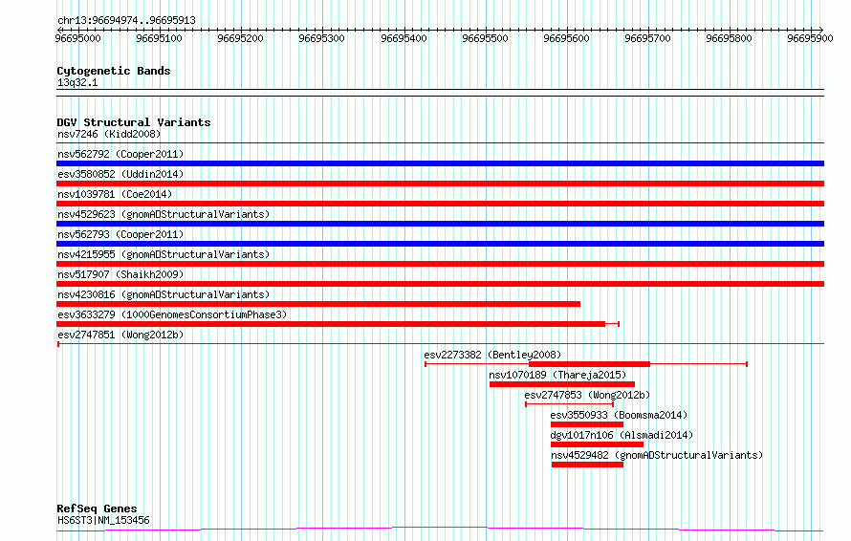Image resolution: width=851 pixels, height=541 pixels.
Task: Open the esv3550933 (Boomsma2014) variant label
Action: pos(619,415)
